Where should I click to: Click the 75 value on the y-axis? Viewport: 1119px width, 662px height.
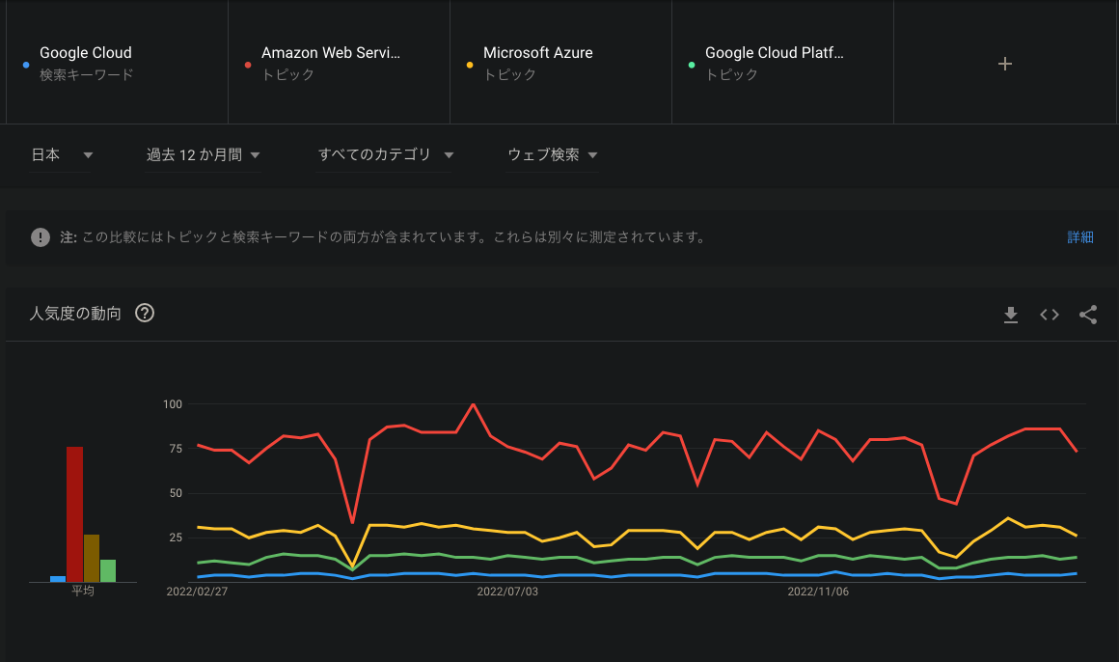(176, 449)
